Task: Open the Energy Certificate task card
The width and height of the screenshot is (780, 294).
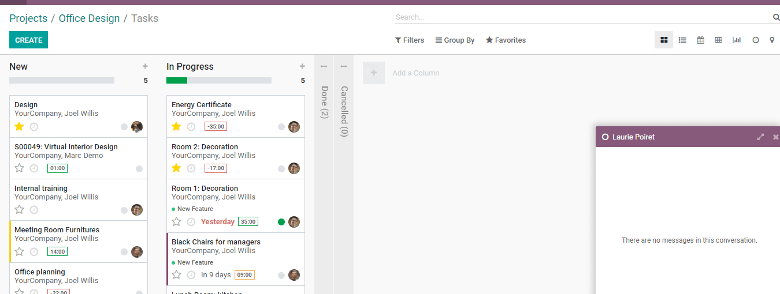Action: tap(235, 116)
